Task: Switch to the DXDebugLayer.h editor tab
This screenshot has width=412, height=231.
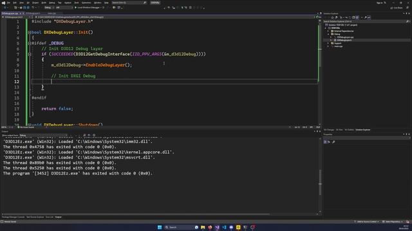Action: click(33, 13)
